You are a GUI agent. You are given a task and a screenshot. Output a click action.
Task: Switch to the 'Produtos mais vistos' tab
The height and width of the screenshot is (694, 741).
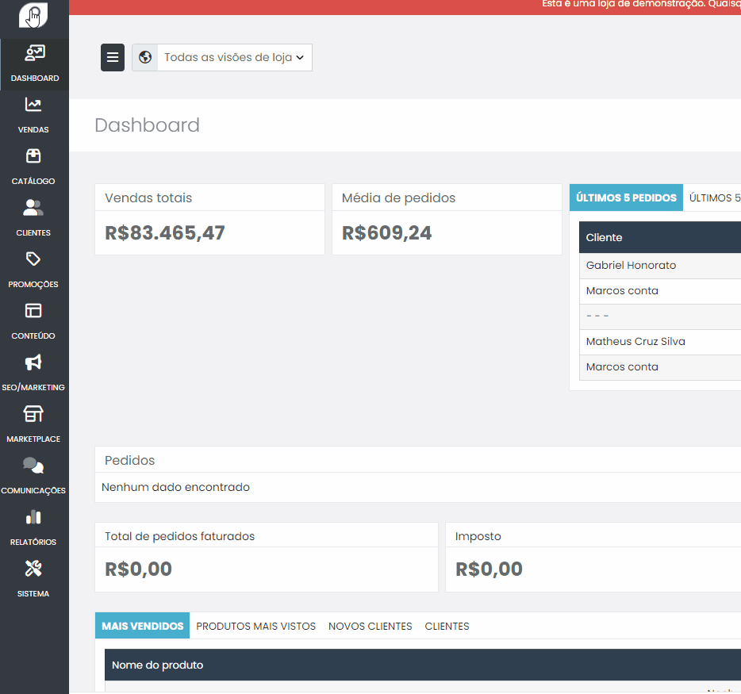(x=255, y=626)
